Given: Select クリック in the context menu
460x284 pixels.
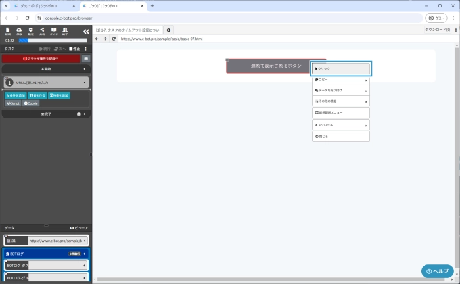Looking at the screenshot, I should 340,68.
